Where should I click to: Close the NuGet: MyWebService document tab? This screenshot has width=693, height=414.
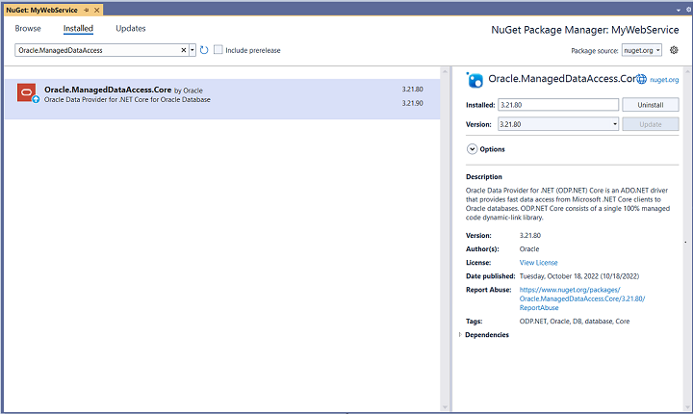pos(97,10)
